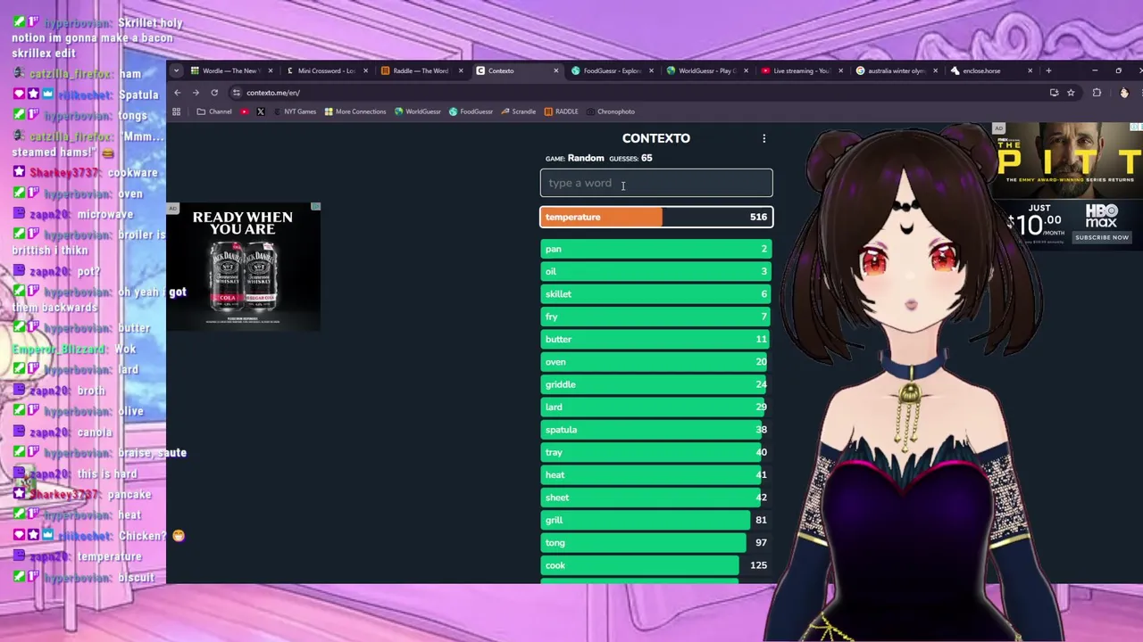Reload the Contexto page
This screenshot has height=642, width=1143.
click(x=214, y=93)
